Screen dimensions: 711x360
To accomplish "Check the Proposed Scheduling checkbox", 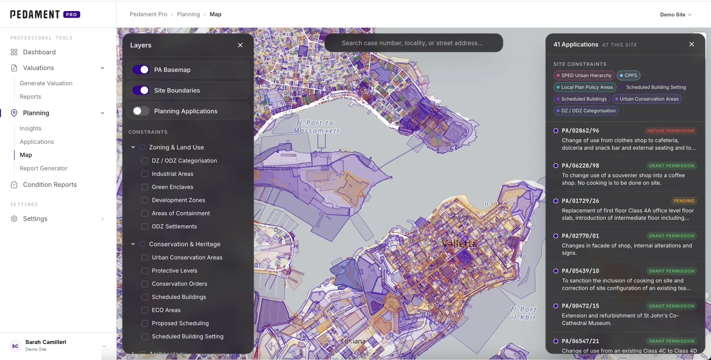I will (x=144, y=323).
